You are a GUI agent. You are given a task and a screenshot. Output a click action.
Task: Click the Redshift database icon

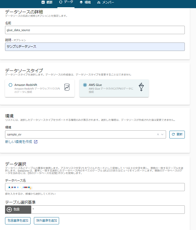coord(67,87)
